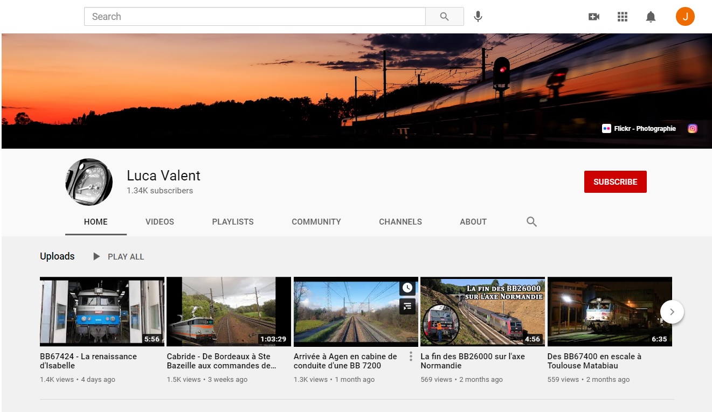Search within channel using magnifier icon

(531, 222)
